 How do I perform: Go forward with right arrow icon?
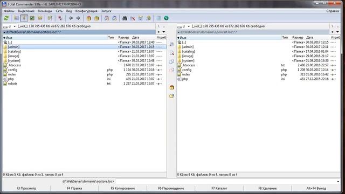coord(78,18)
